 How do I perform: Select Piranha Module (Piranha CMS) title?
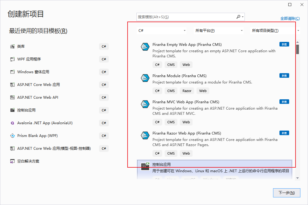click(179, 76)
